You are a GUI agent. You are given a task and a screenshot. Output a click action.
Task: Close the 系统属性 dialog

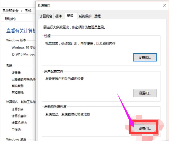pyautogui.click(x=164, y=5)
